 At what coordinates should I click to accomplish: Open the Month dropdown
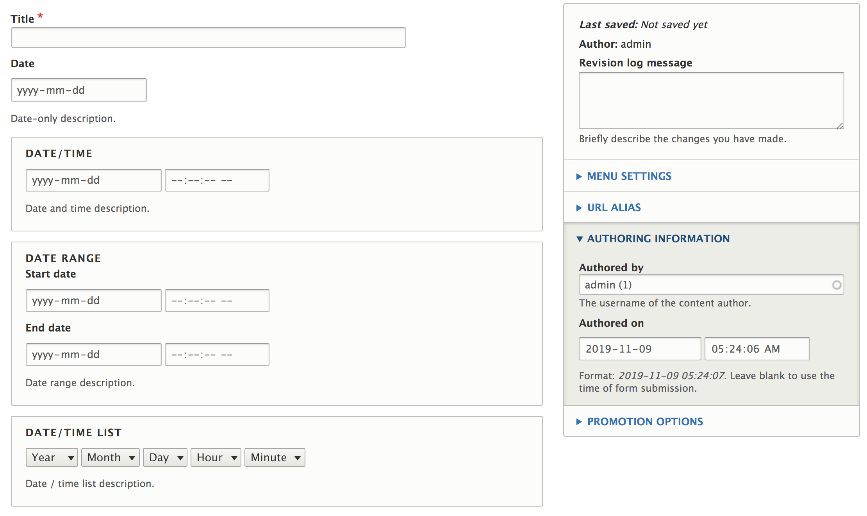(x=110, y=457)
